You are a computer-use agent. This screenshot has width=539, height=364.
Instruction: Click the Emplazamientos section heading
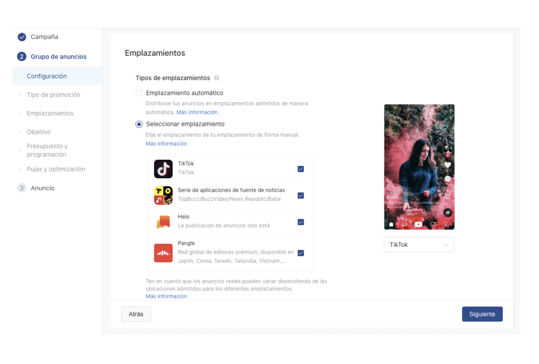(155, 53)
